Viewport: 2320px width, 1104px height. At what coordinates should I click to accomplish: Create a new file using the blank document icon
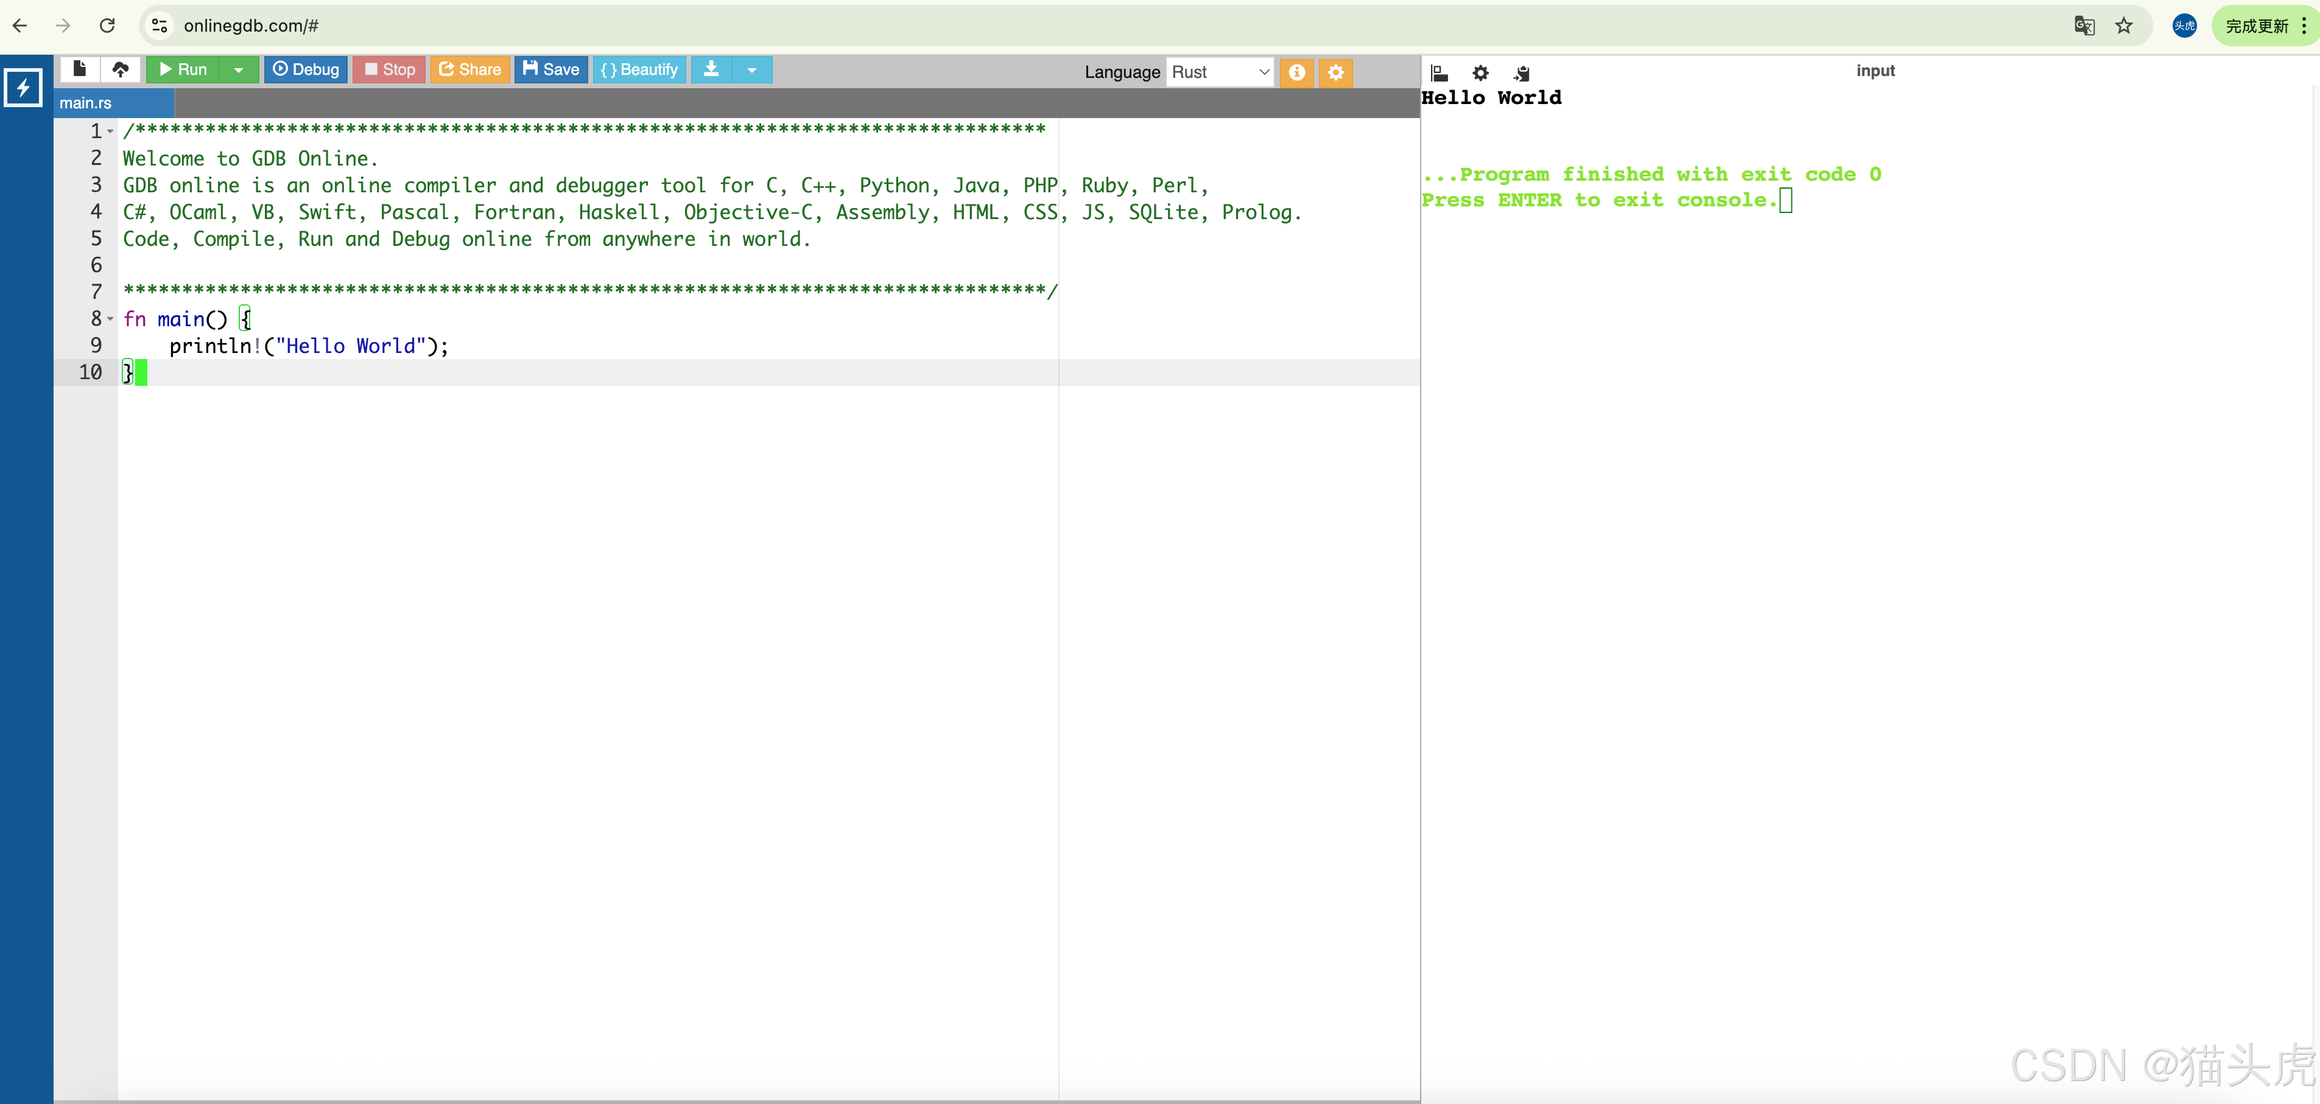tap(79, 69)
